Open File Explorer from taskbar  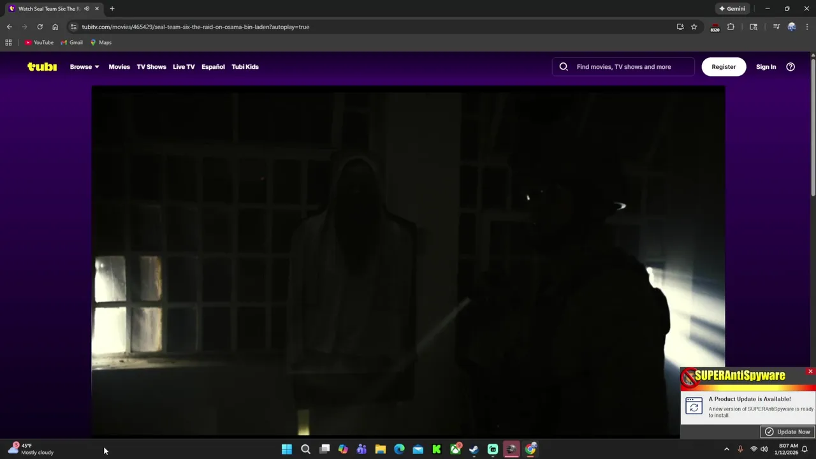click(x=381, y=449)
